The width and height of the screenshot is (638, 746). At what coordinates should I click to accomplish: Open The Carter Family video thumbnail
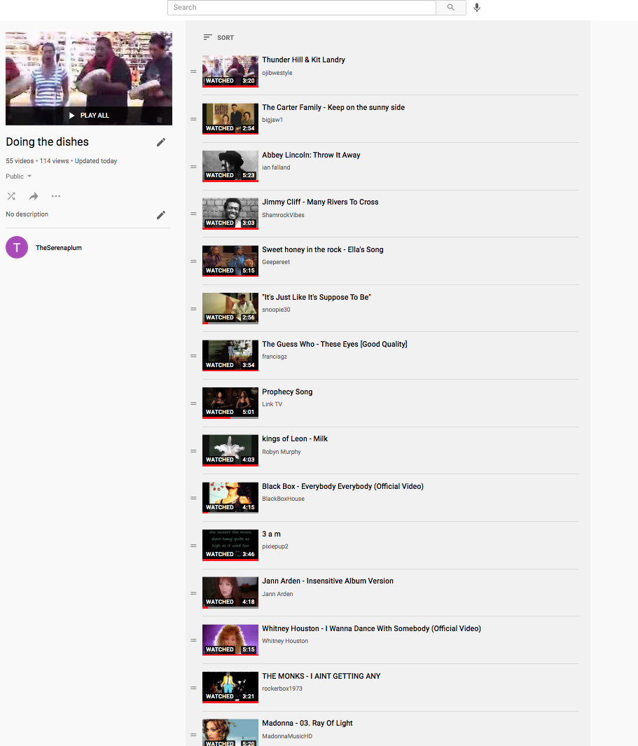point(230,119)
